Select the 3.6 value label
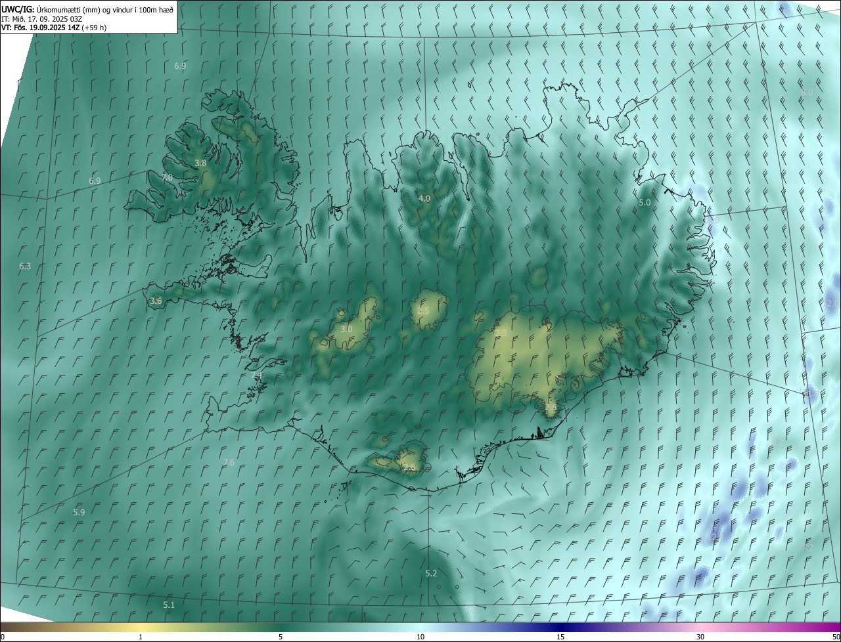 [x=156, y=301]
